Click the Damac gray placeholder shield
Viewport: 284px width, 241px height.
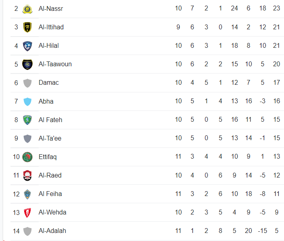pos(27,83)
